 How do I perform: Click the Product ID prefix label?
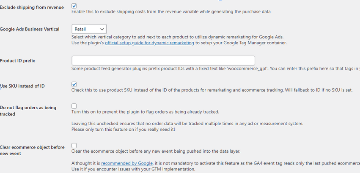coord(17,61)
